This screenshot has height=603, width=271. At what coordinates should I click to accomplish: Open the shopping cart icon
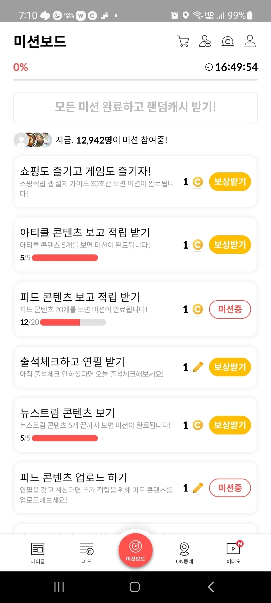coord(183,41)
